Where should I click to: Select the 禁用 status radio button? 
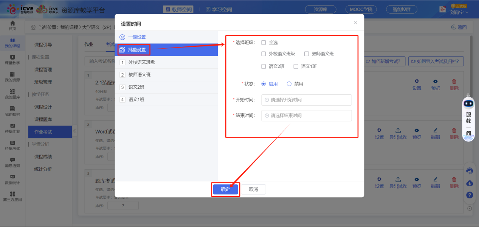coord(289,84)
